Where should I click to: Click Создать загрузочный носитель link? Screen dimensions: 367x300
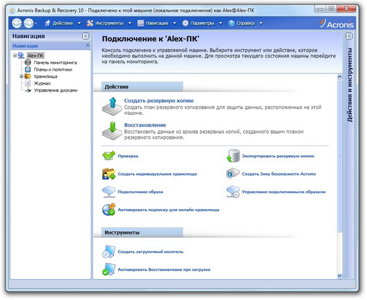coord(151,252)
